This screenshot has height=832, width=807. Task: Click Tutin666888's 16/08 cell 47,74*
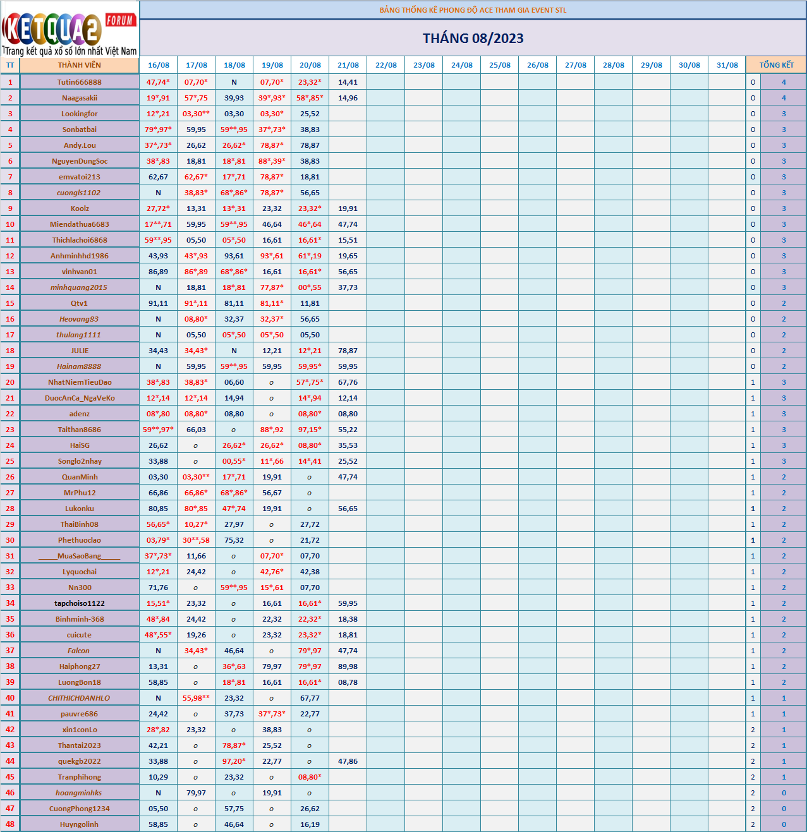(x=159, y=82)
